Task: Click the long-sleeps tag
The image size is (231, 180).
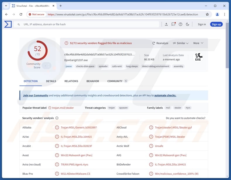Action: [132, 66]
